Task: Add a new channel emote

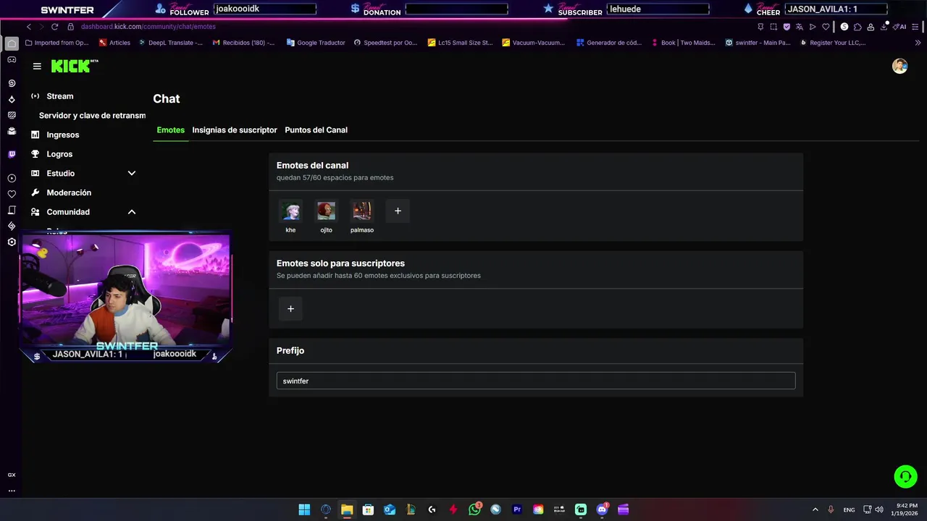Action: click(398, 211)
